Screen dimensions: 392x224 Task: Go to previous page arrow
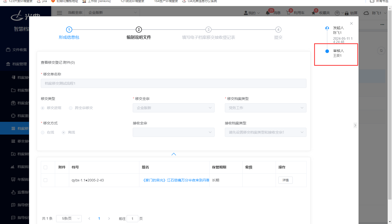tap(89, 218)
